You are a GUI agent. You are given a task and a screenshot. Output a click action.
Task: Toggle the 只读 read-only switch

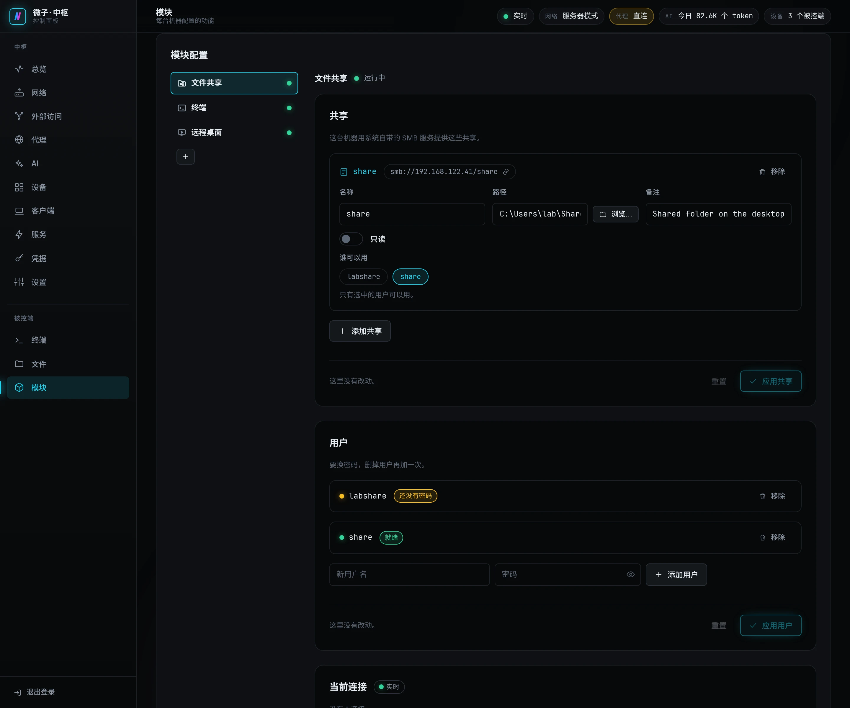[x=351, y=239]
